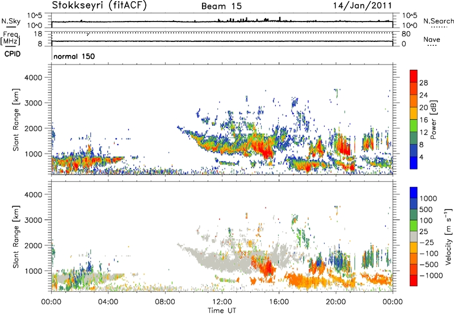454x314 pixels.
Task: Click the left '10^5' N.Sky tick label
Action: (x=35, y=15)
